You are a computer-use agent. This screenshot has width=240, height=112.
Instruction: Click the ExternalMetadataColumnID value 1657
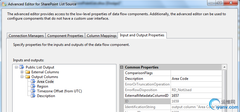[196, 96]
